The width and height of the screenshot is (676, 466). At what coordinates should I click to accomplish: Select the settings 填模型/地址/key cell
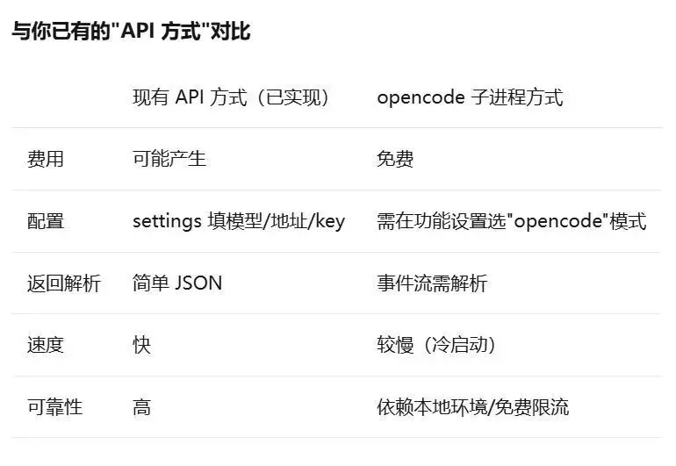coord(239,221)
